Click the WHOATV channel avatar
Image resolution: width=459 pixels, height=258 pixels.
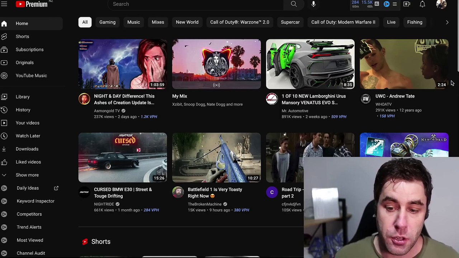(366, 99)
